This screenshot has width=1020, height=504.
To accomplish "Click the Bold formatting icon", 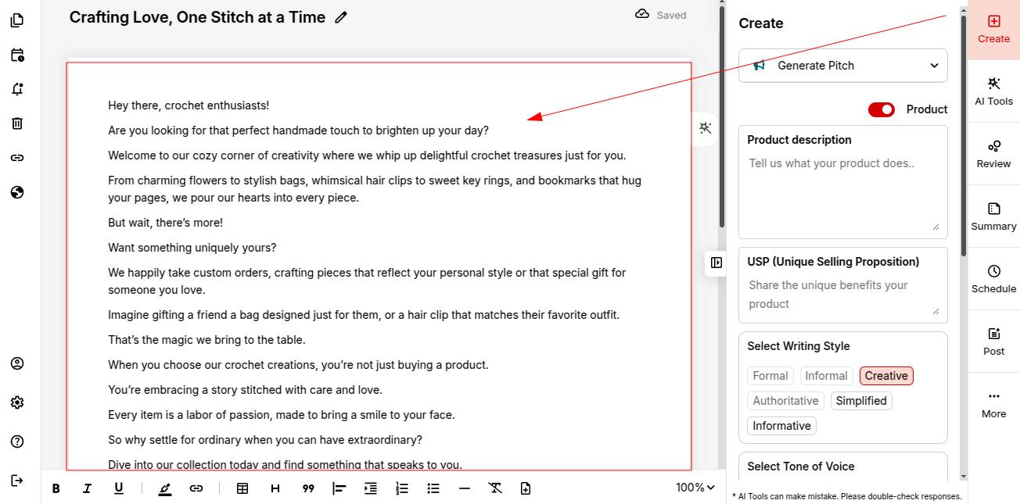I will [56, 488].
